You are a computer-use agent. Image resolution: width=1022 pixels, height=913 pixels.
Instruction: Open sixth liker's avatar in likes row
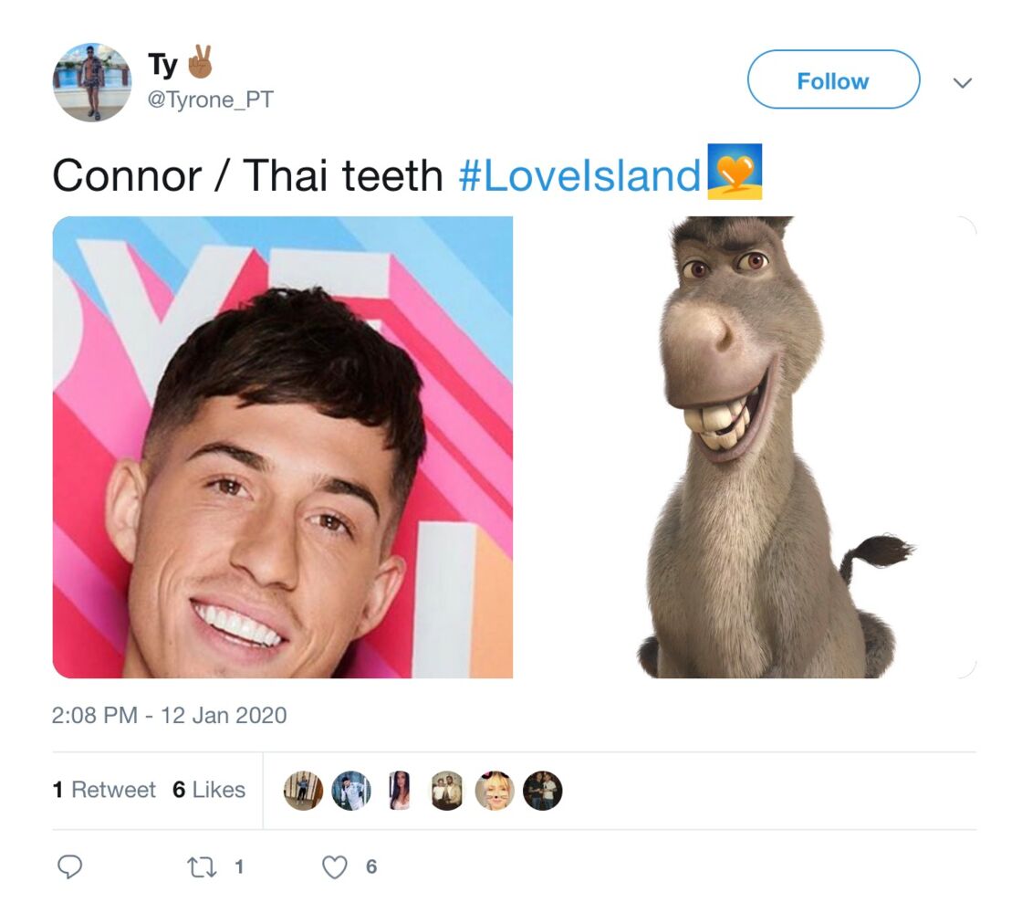click(x=542, y=791)
